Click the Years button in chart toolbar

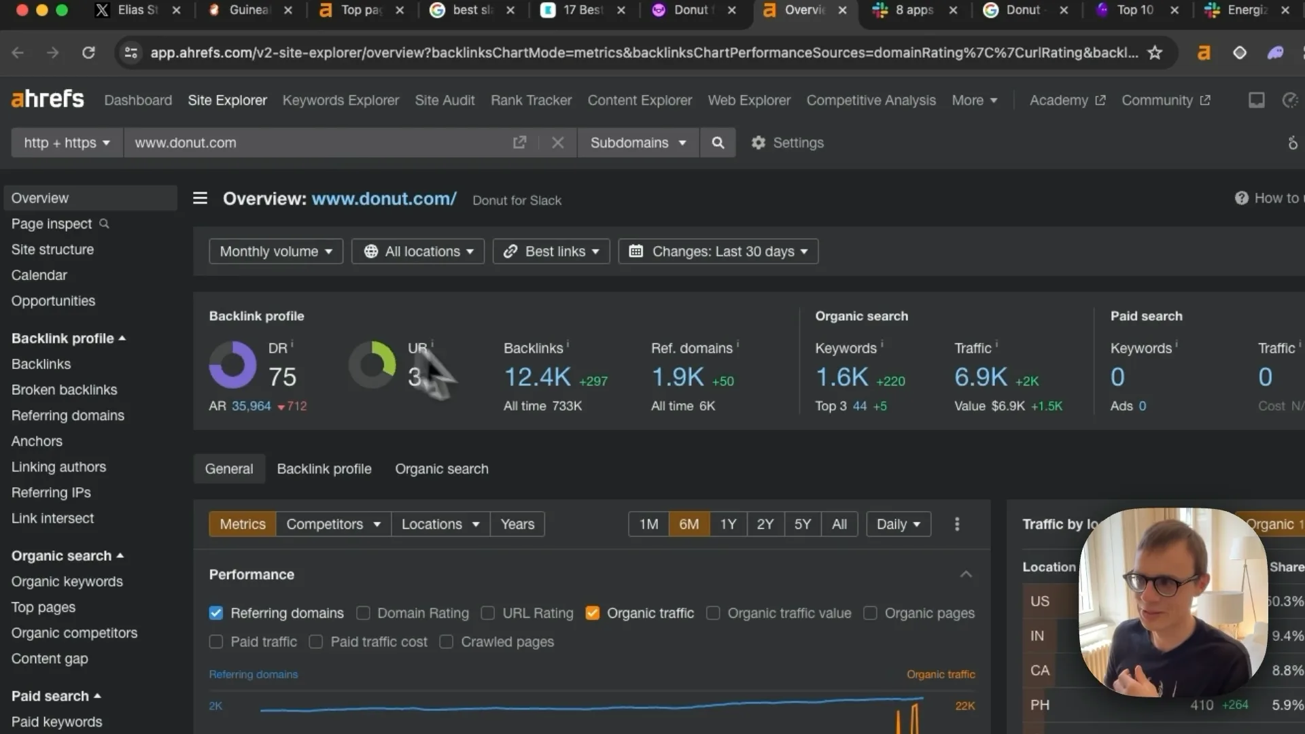click(517, 524)
